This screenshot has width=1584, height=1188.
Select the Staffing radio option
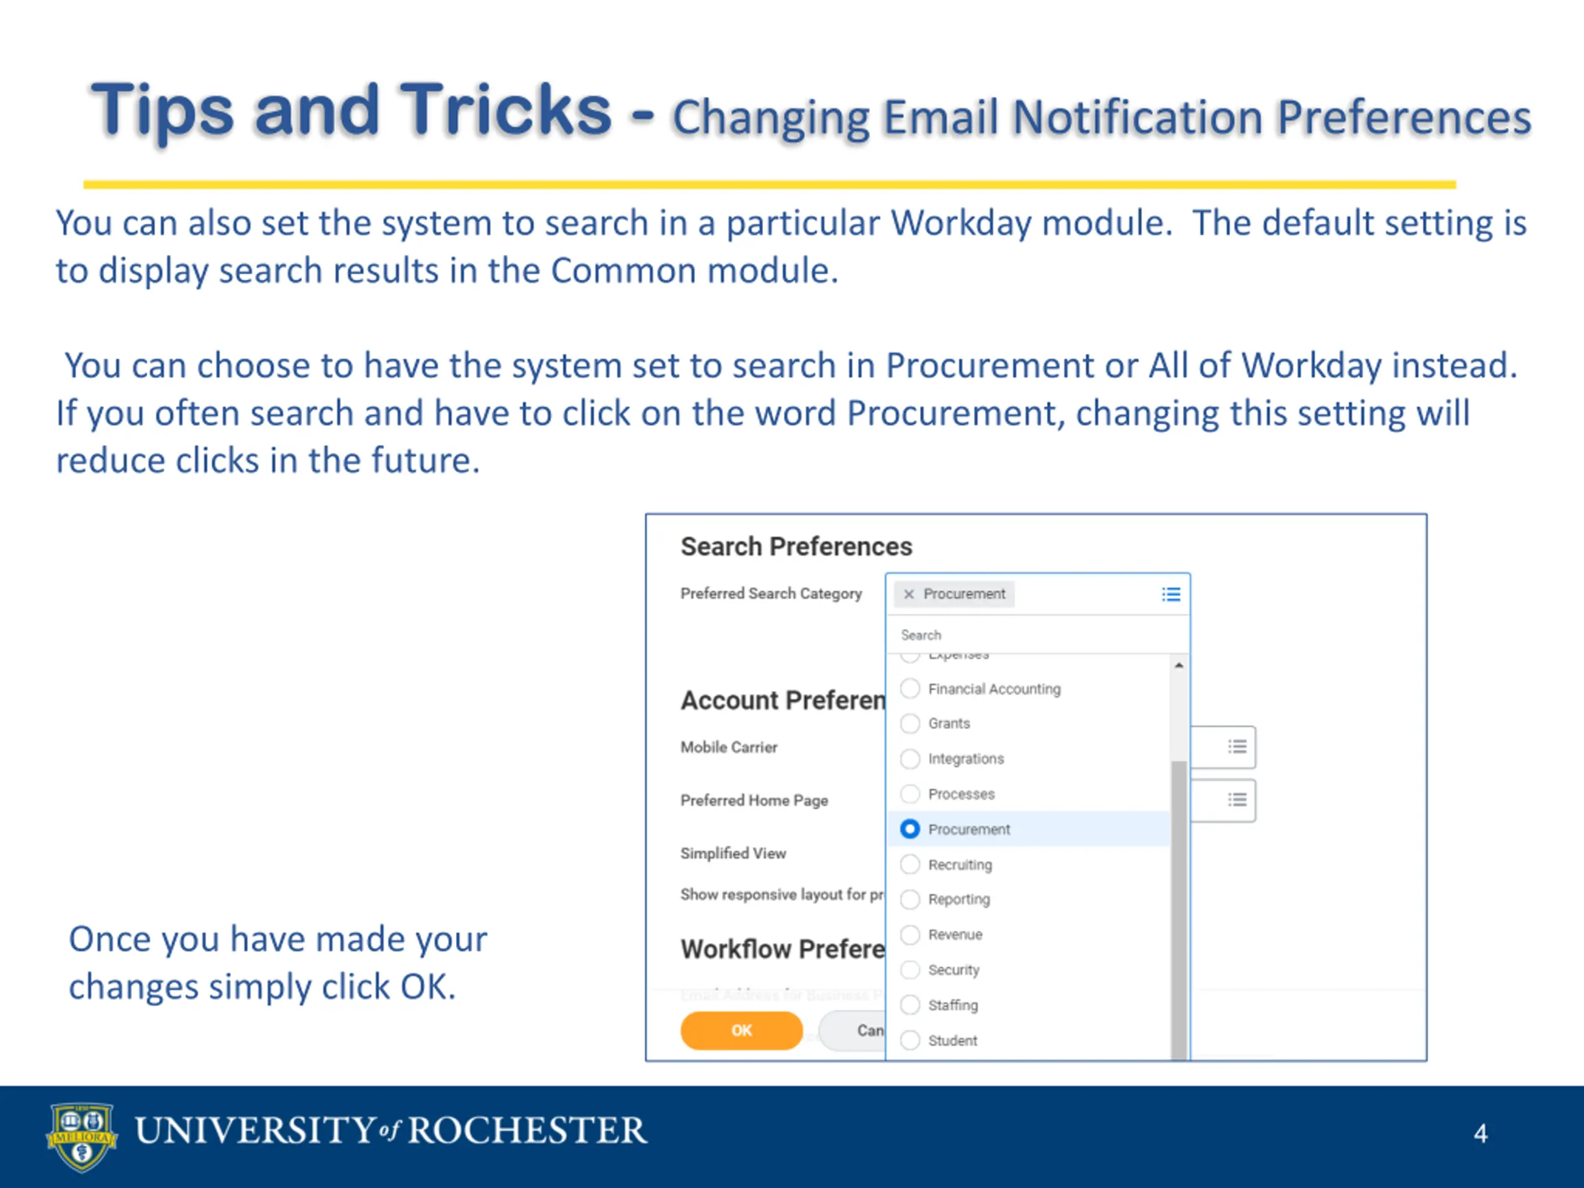pos(910,1005)
